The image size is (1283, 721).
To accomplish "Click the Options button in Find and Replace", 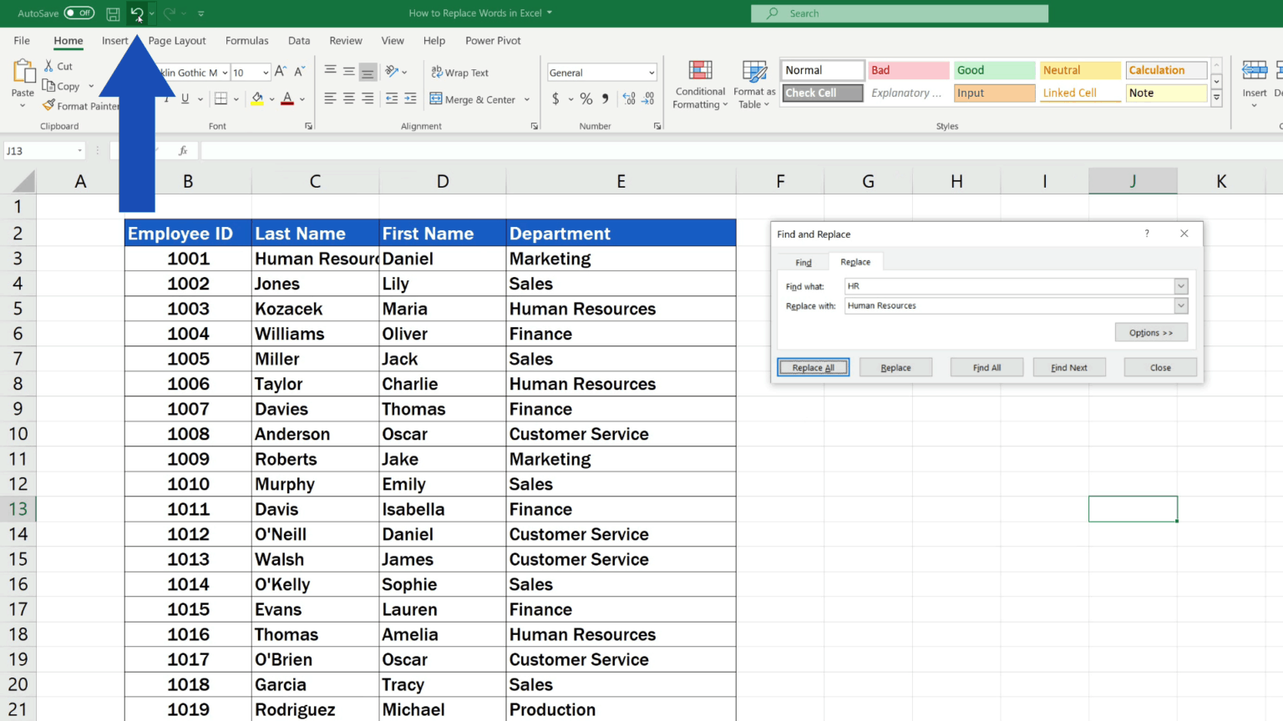I will pos(1151,331).
